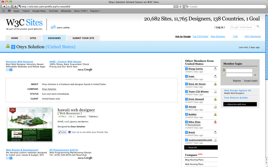Click Brock's member avatar icon
Viewport: 268px width, 167px height.
click(215, 132)
